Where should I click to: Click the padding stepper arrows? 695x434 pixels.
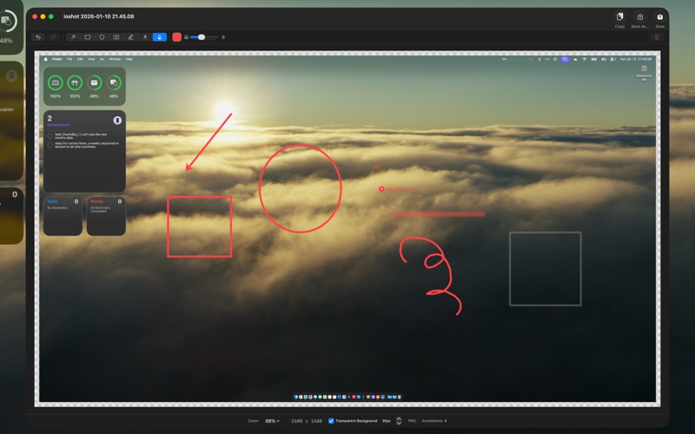399,421
